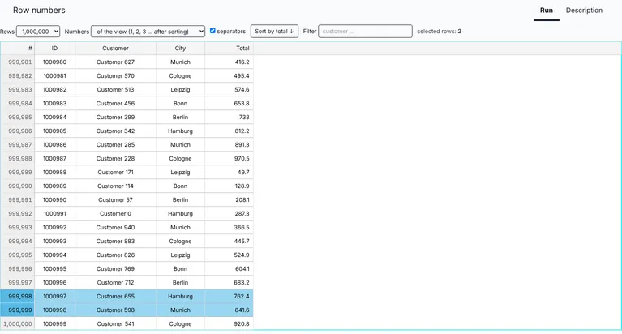Click the Total column header
622x334 pixels.
229,49
